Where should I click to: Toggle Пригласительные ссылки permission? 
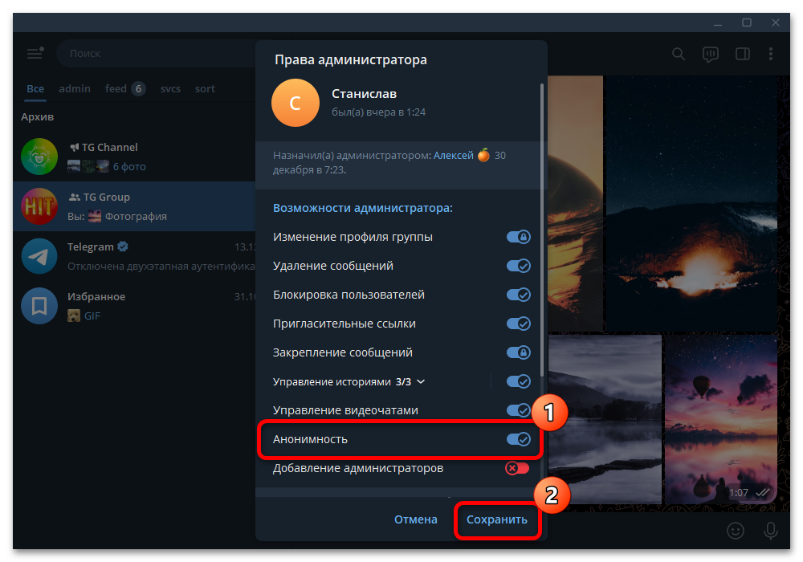(518, 324)
